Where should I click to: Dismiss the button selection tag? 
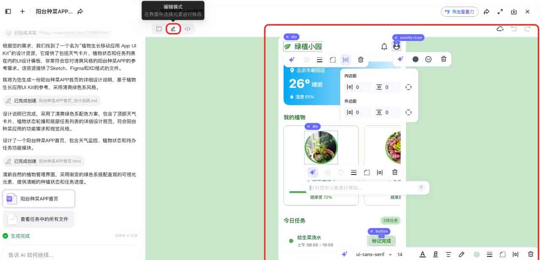click(x=372, y=231)
